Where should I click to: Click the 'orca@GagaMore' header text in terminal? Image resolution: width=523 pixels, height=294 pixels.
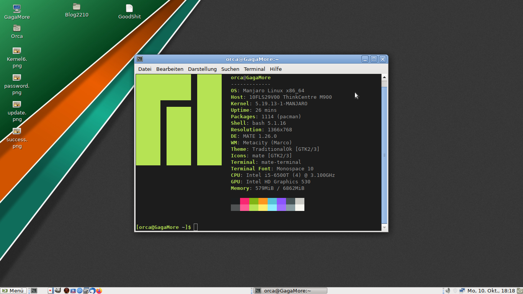[x=251, y=78]
